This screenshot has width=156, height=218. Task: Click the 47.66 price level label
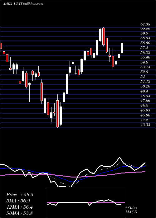(145, 101)
